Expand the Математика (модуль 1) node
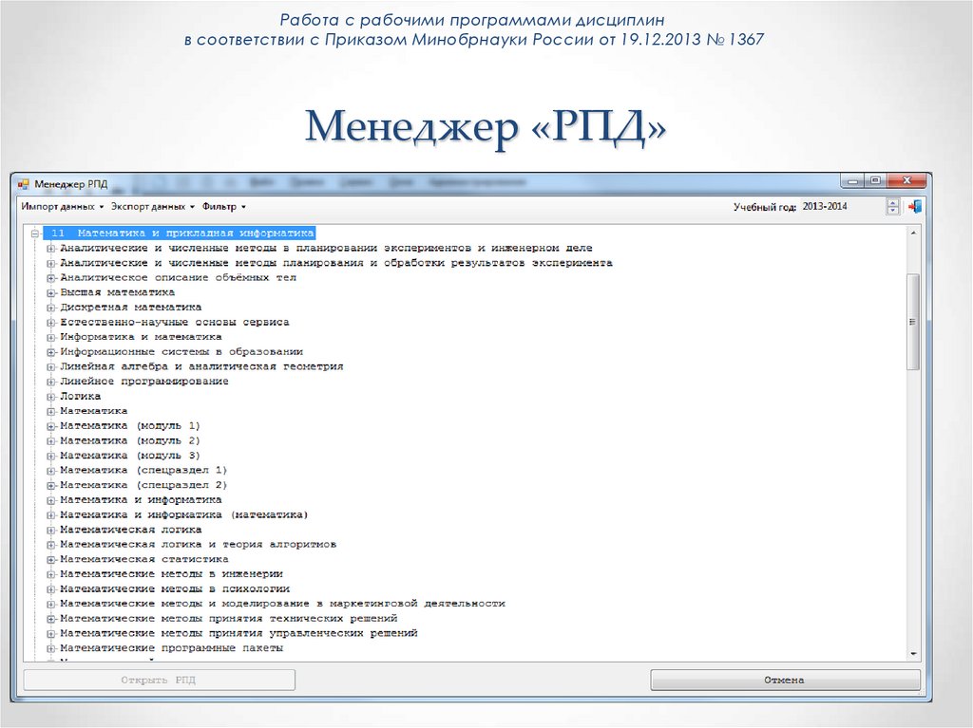 click(x=49, y=426)
